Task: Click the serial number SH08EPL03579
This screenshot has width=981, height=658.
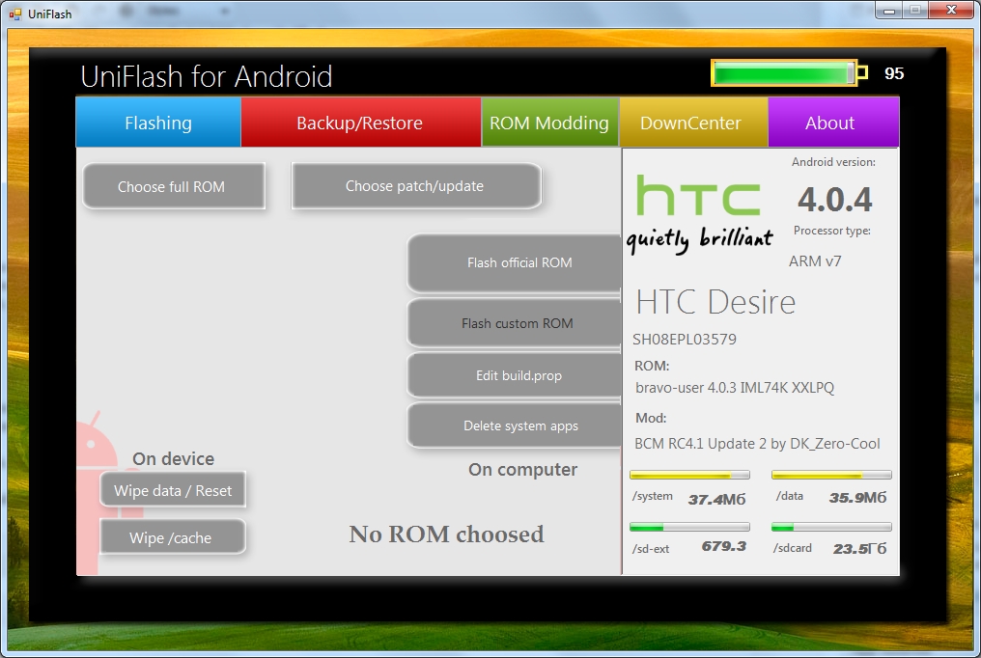Action: (x=685, y=340)
